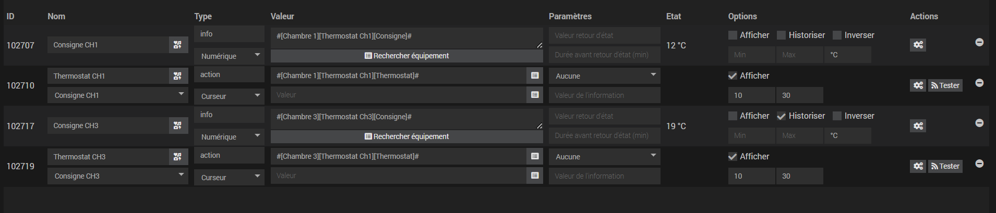996x213 pixels.
Task: Open Aucune dropdown for Thermostat CH1
Action: (x=604, y=76)
